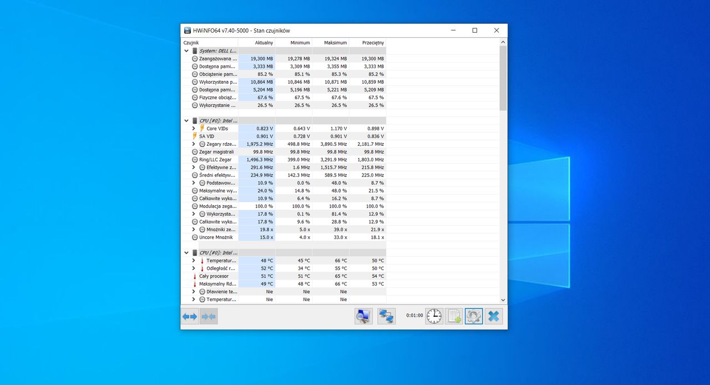Click the collapse columns arrows icon
710x385 pixels.
coord(209,316)
